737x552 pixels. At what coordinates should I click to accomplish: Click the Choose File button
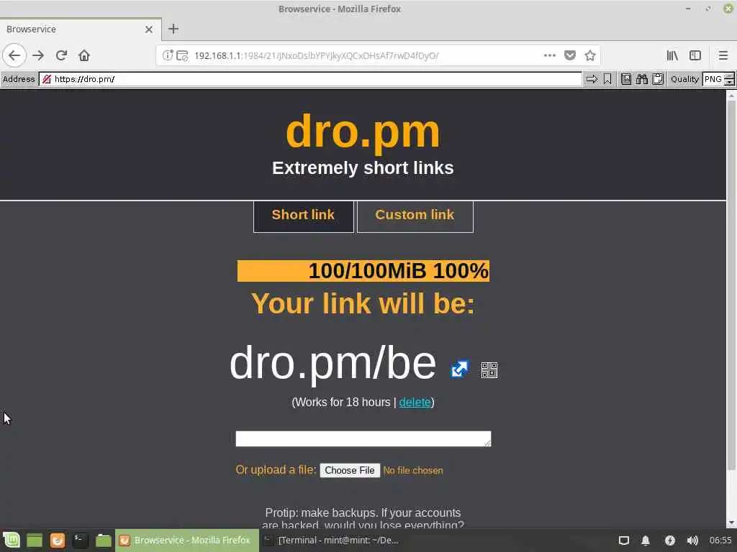click(350, 470)
